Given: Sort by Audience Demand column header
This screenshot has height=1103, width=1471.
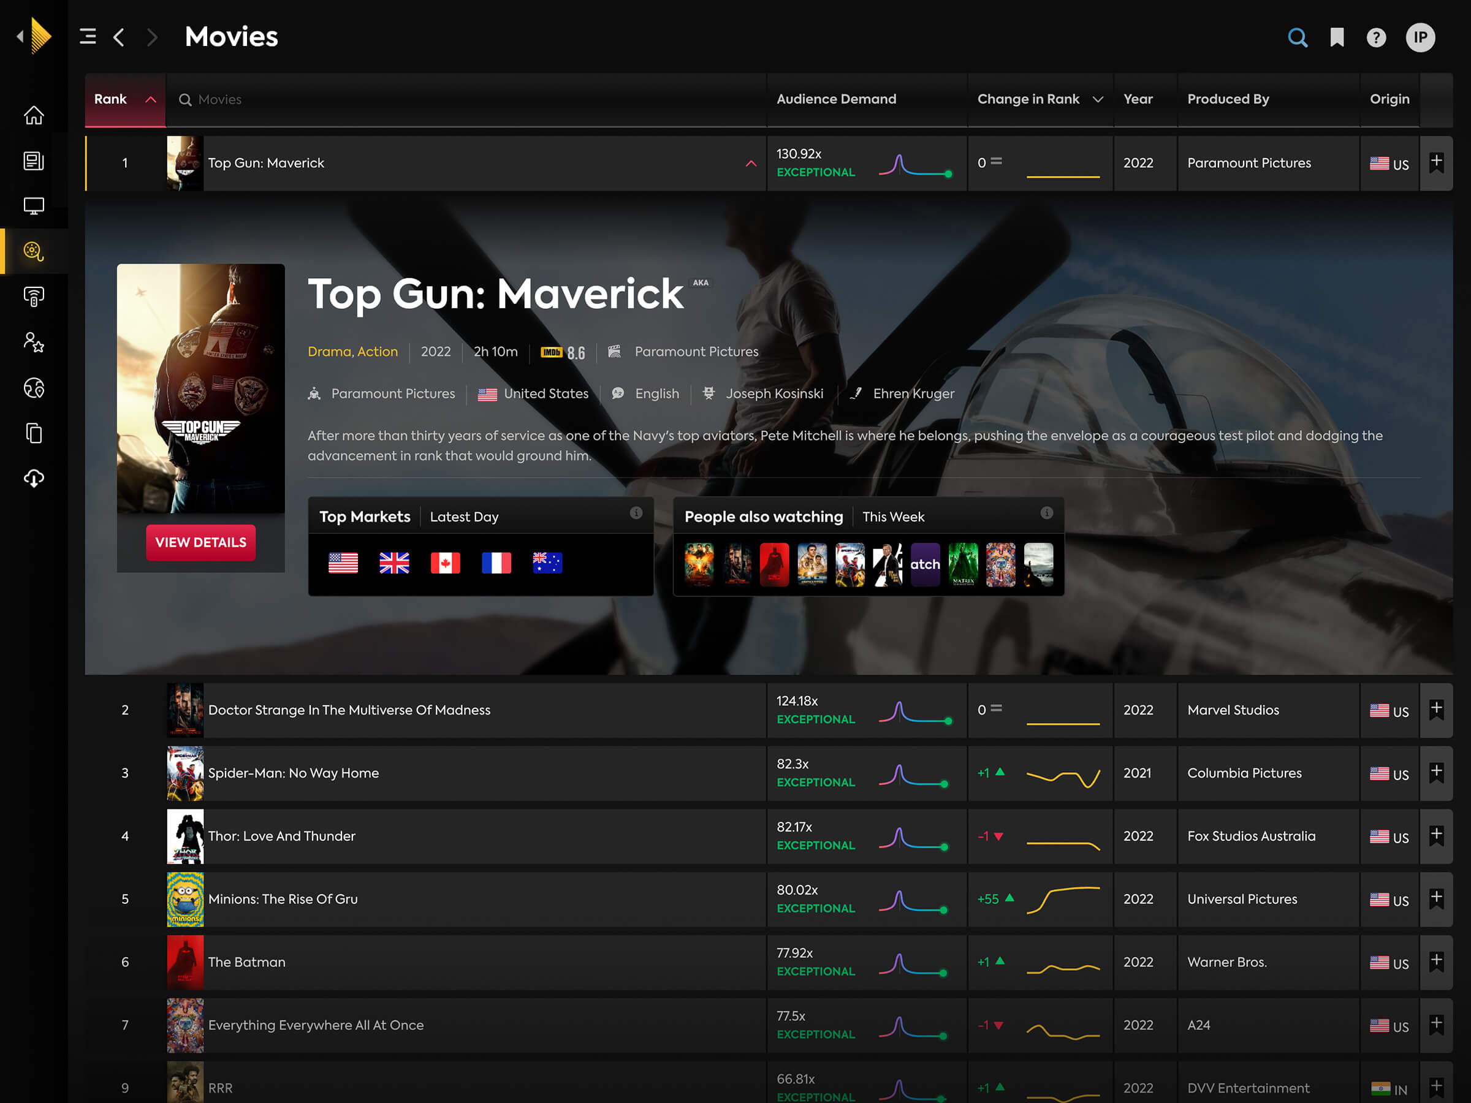Looking at the screenshot, I should coord(836,99).
